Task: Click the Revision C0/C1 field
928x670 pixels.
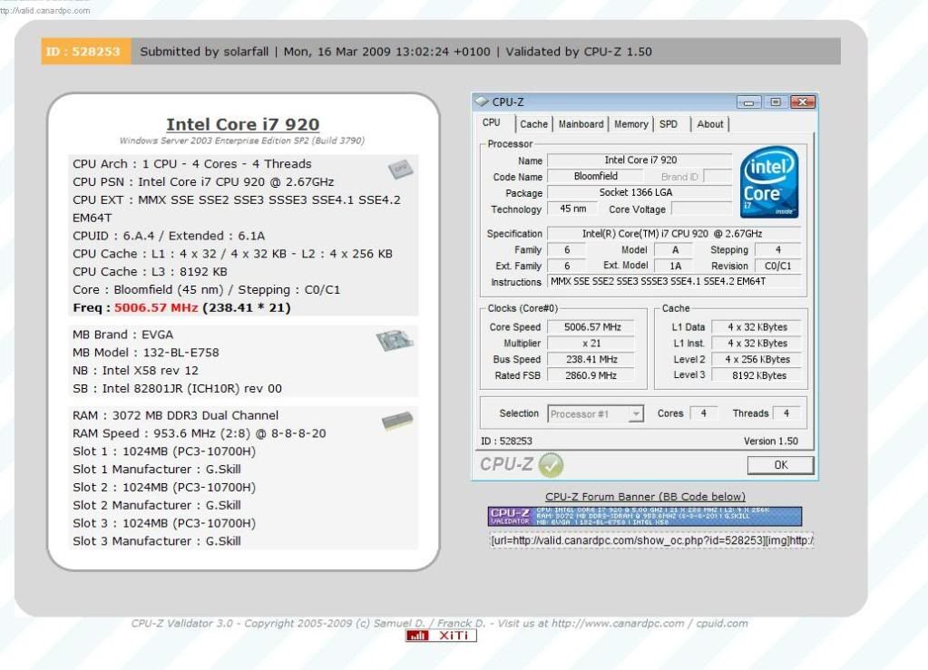Action: (x=777, y=267)
